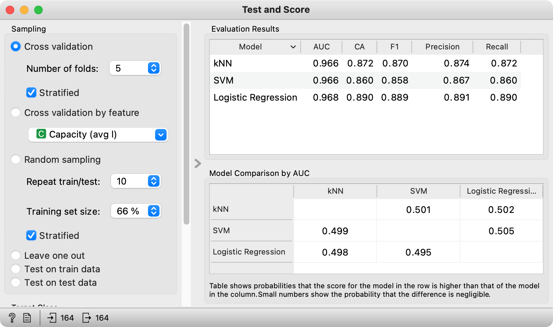Image resolution: width=553 pixels, height=327 pixels.
Task: Collapse the left panel with the arrow
Action: point(198,163)
